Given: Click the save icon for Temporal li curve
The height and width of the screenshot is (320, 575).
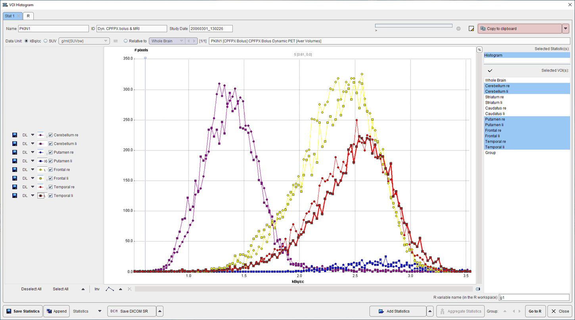Looking at the screenshot, I should [x=15, y=196].
